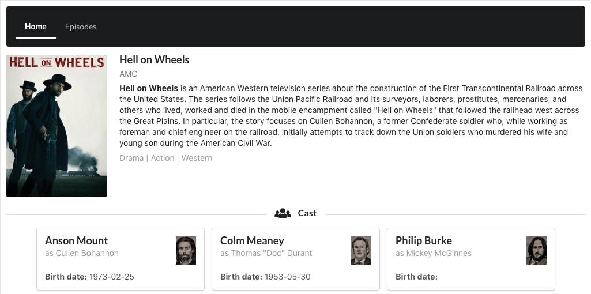The height and width of the screenshot is (294, 591).
Task: Click the people group icon beside Cast
Action: tap(283, 213)
